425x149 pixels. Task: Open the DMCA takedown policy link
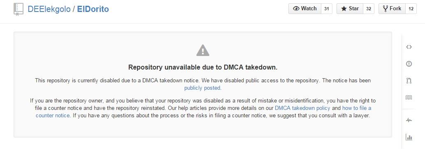click(x=302, y=108)
